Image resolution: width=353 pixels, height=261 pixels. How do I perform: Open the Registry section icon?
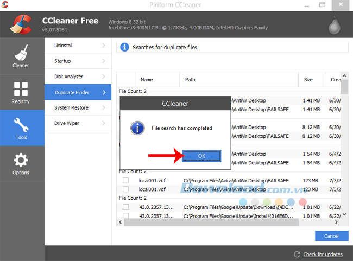[21, 88]
